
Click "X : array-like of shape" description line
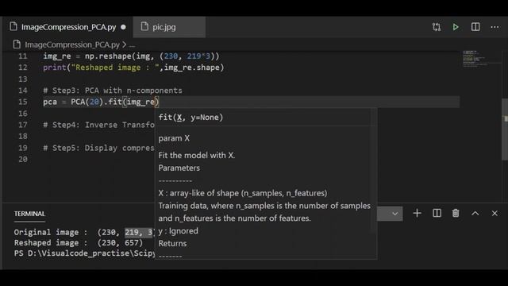pyautogui.click(x=243, y=193)
